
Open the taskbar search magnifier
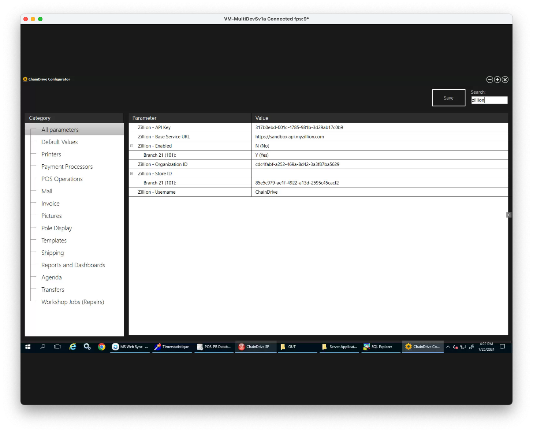point(42,347)
